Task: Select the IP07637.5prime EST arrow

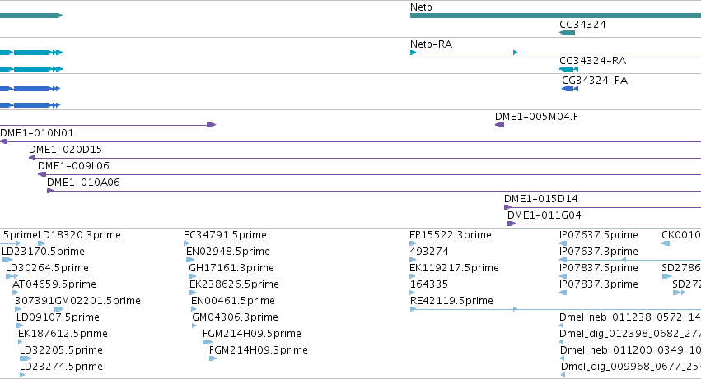Action: coord(563,243)
